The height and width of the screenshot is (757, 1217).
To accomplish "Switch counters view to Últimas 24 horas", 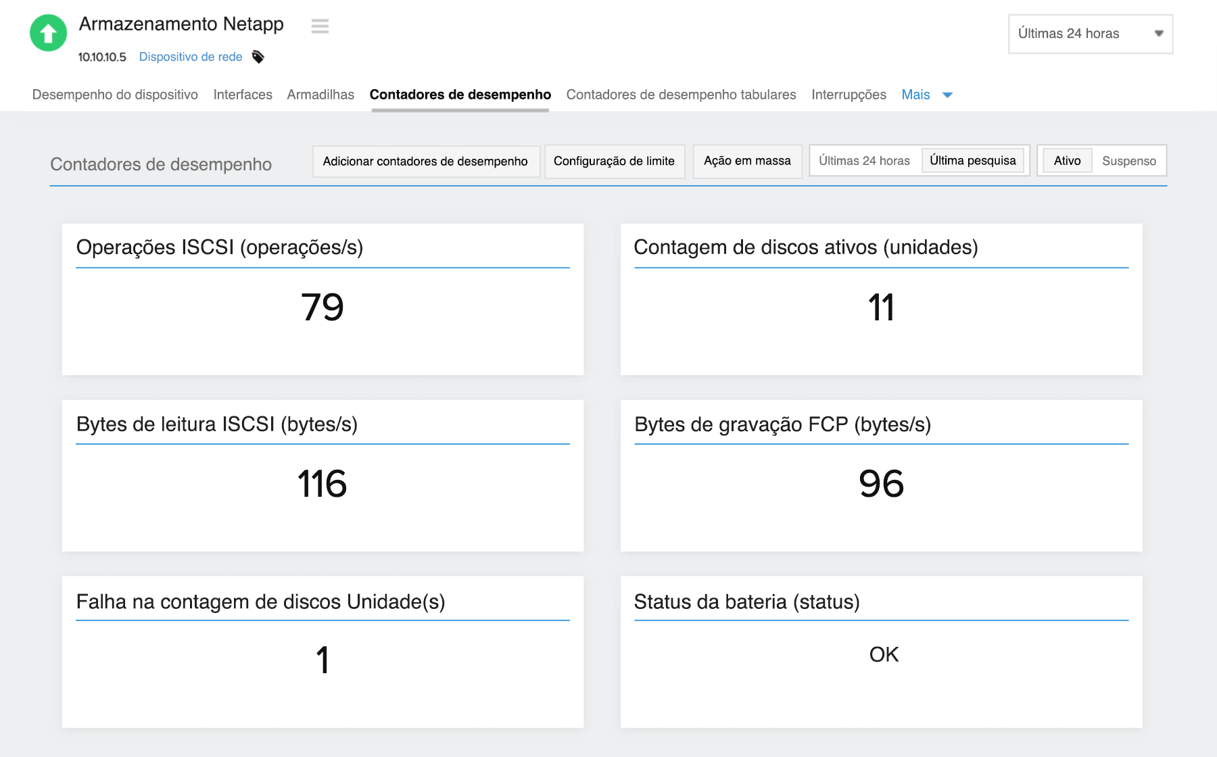I will [865, 161].
